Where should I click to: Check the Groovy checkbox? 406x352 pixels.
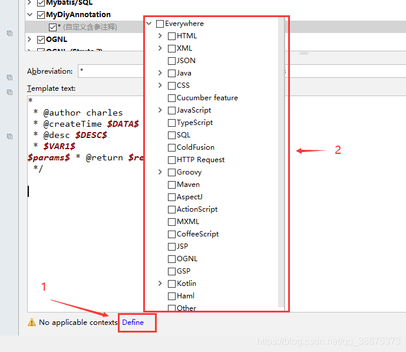click(x=171, y=173)
